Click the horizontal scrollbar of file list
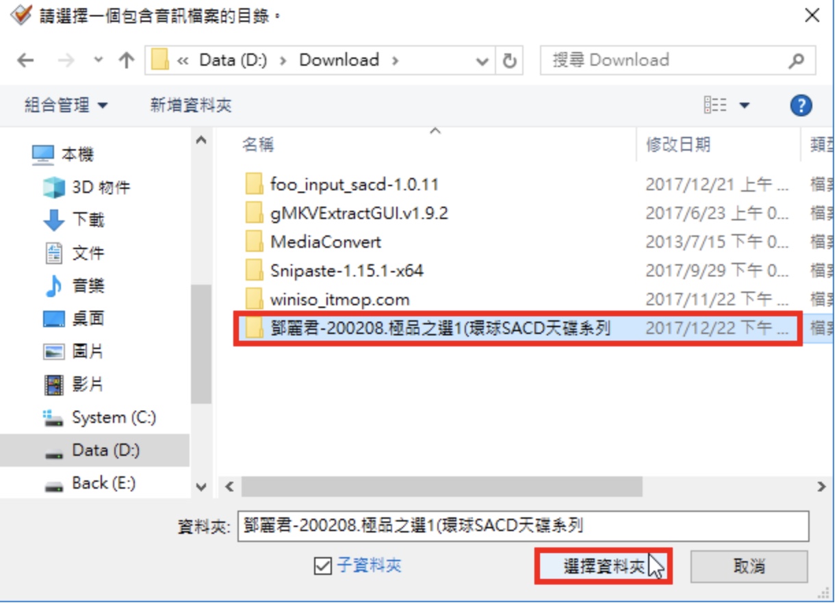This screenshot has width=839, height=605. (442, 487)
